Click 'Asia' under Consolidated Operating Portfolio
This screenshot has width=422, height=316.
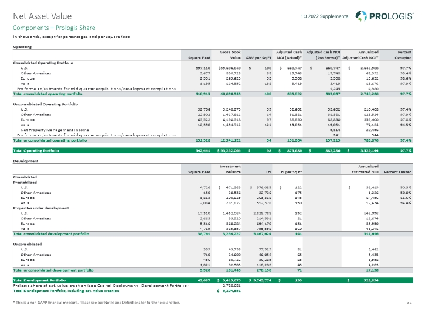pyautogui.click(x=25, y=84)
